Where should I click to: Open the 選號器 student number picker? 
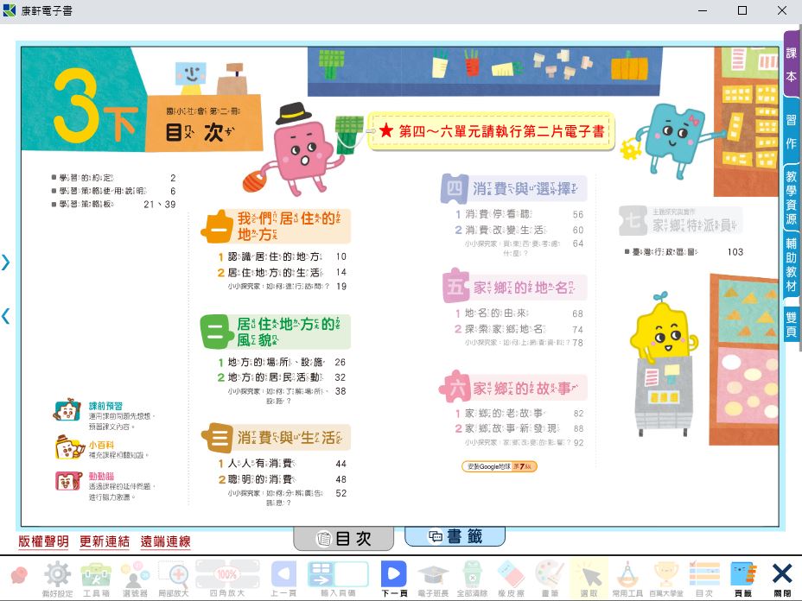coord(135,579)
